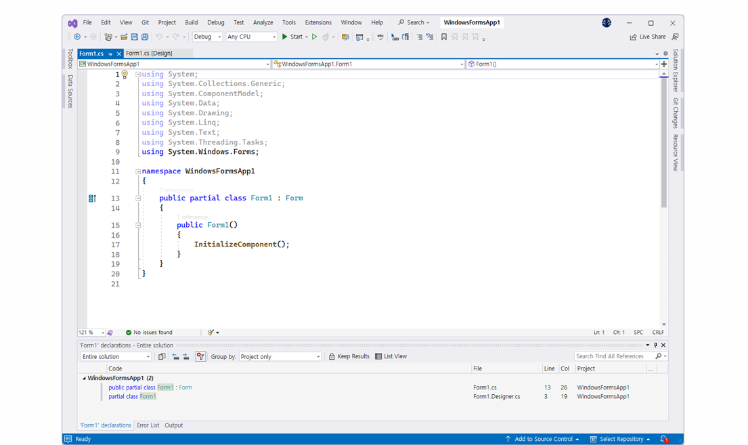Toggle the filter button in references toolbar
748x445 pixels.
[x=200, y=357]
